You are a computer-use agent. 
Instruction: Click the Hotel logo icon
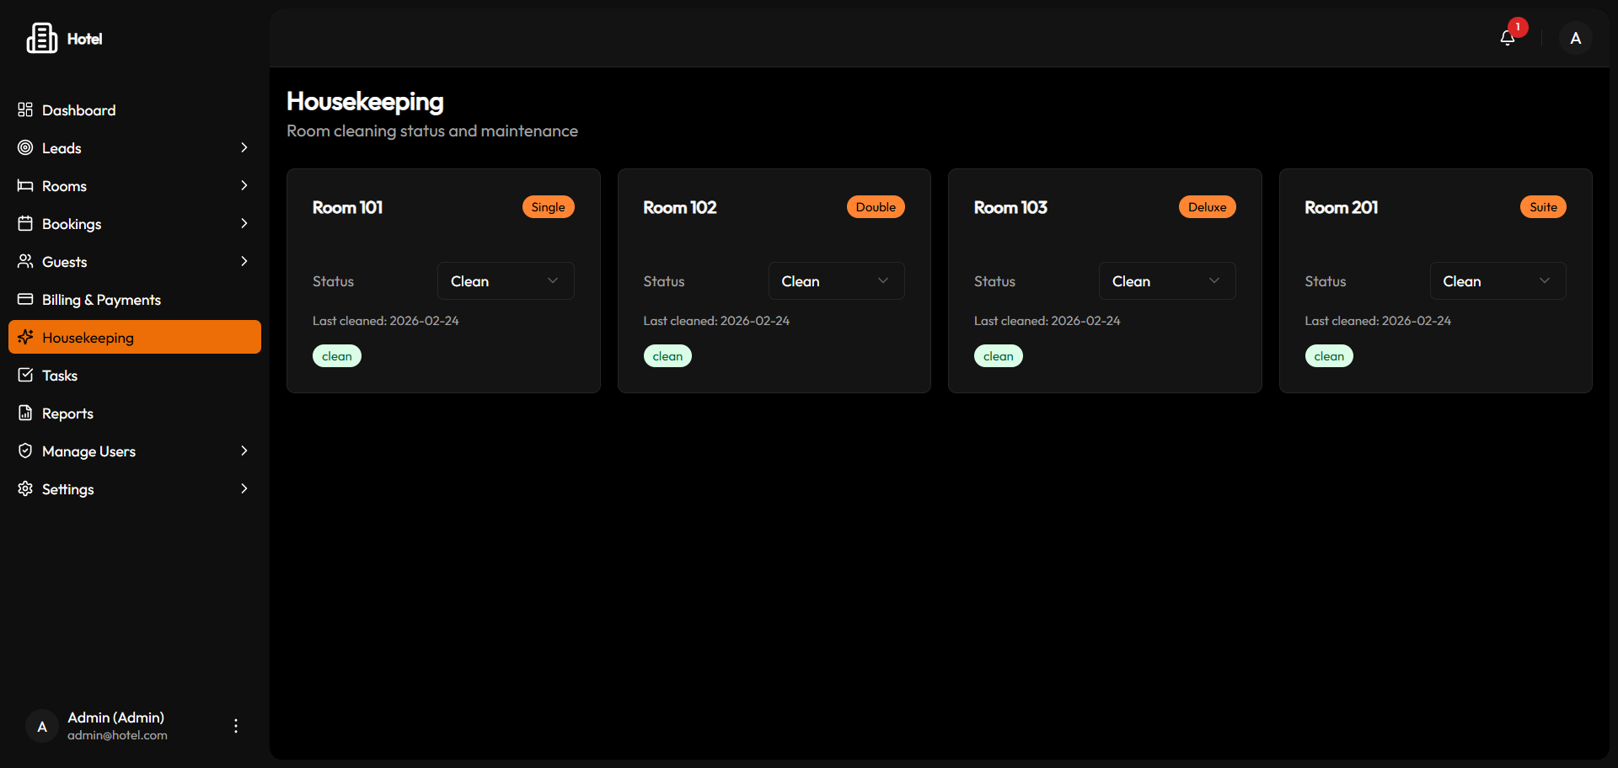[x=41, y=38]
